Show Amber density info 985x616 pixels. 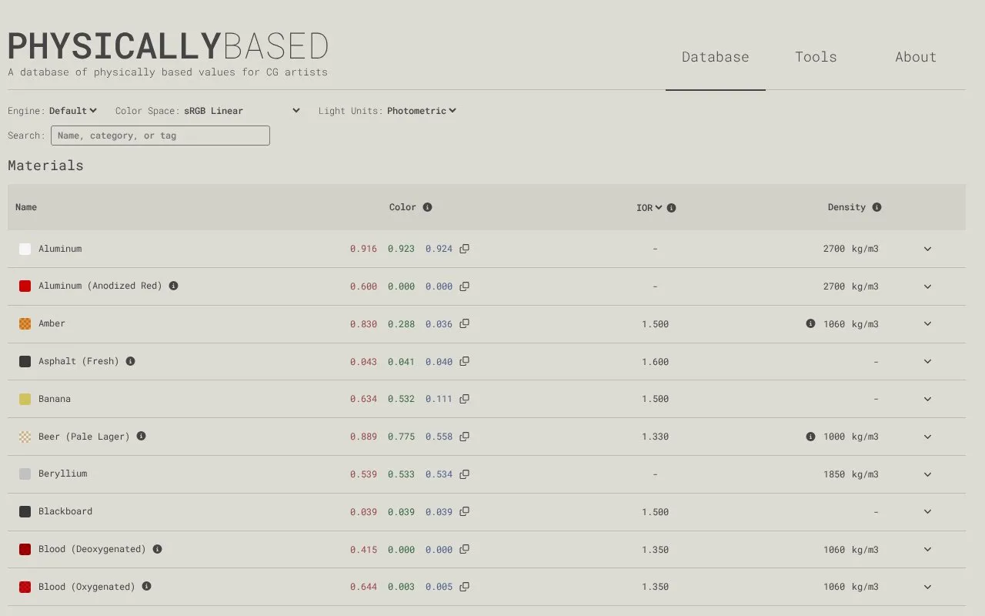[x=810, y=323]
